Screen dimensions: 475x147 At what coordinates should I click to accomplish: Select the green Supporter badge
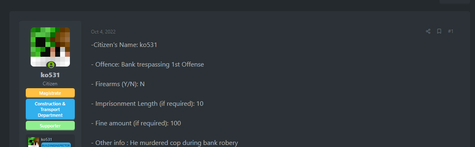point(50,125)
